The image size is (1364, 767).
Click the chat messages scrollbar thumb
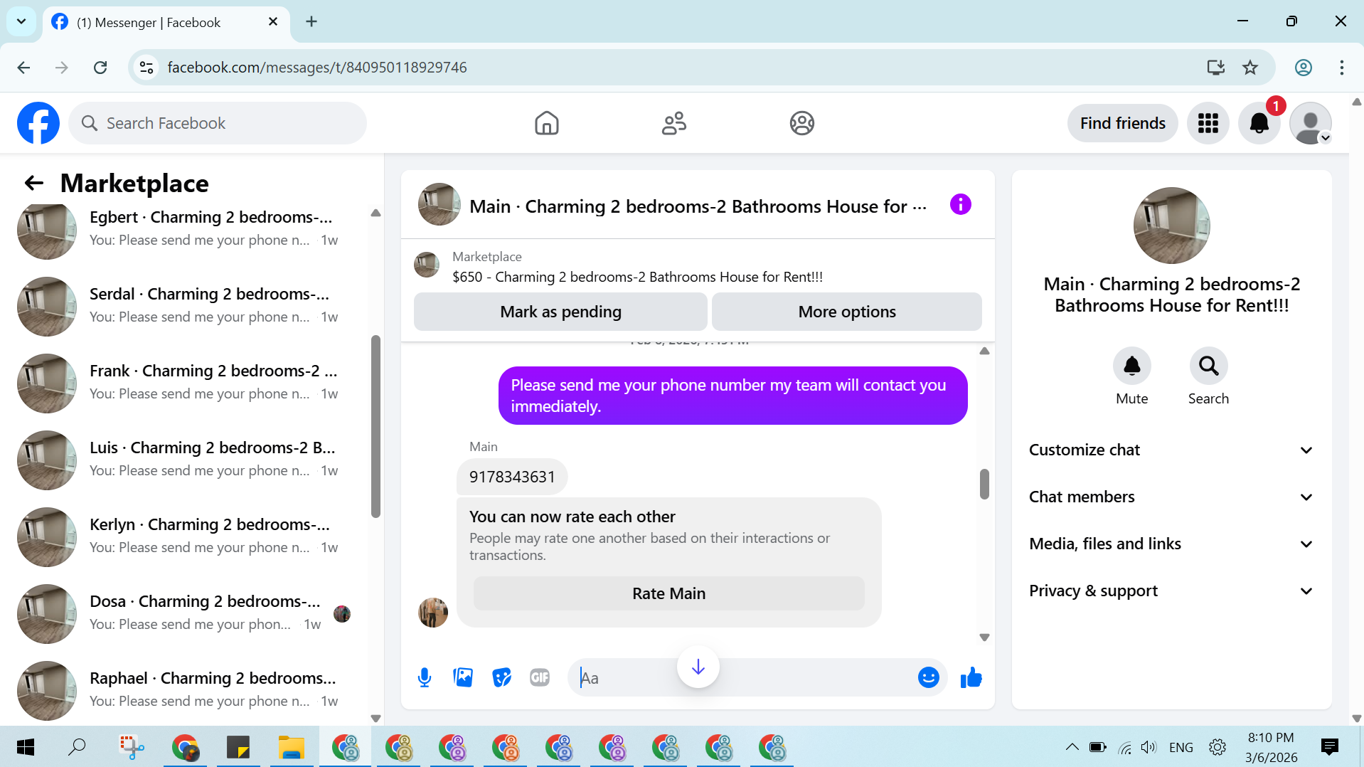click(984, 484)
